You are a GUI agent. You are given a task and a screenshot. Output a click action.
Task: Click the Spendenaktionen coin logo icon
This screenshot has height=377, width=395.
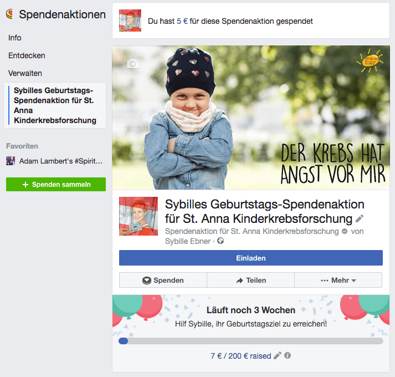coord(9,14)
